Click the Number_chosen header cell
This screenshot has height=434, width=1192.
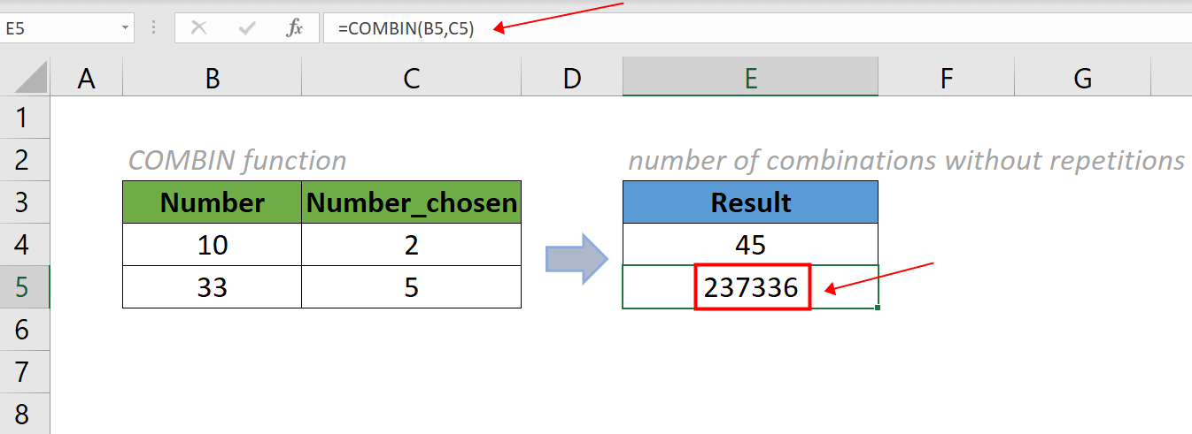click(x=411, y=202)
